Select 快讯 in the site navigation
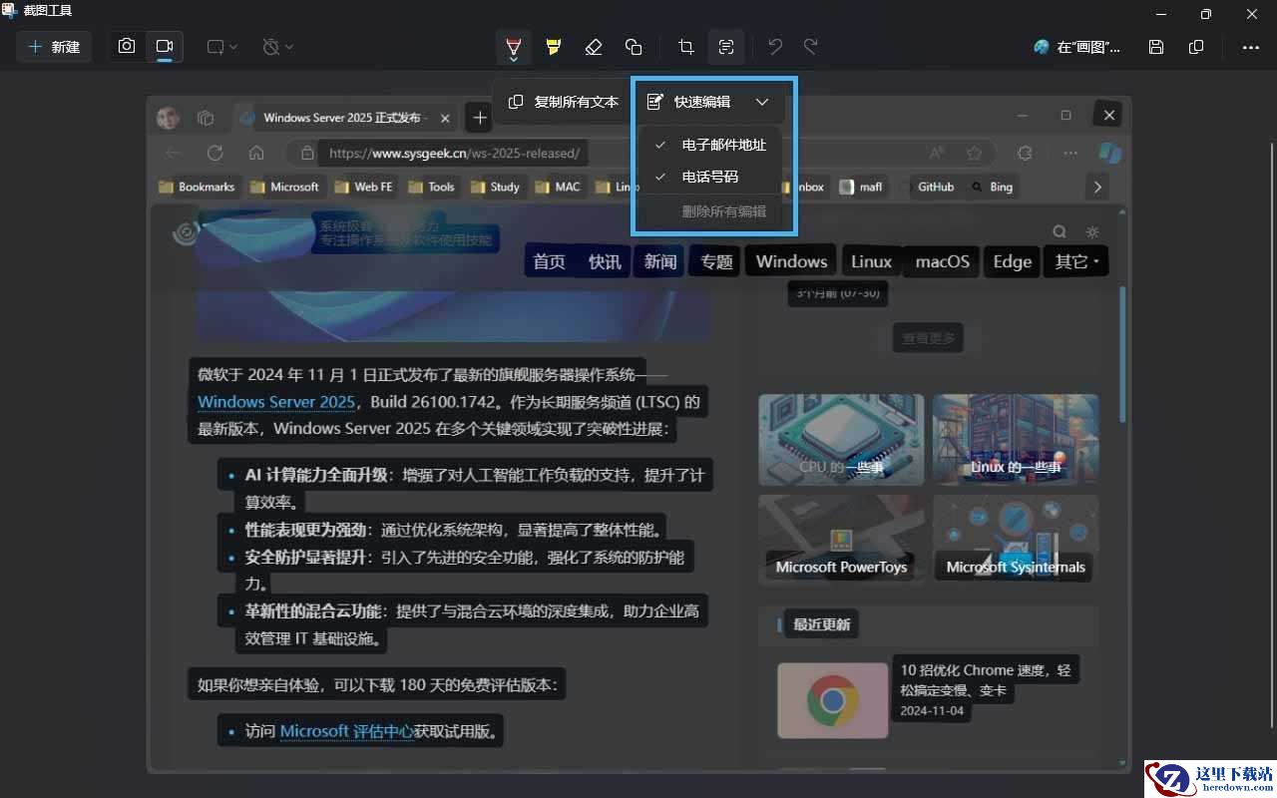1277x798 pixels. (x=605, y=261)
